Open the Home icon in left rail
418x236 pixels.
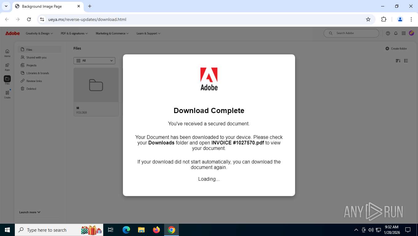(7, 51)
